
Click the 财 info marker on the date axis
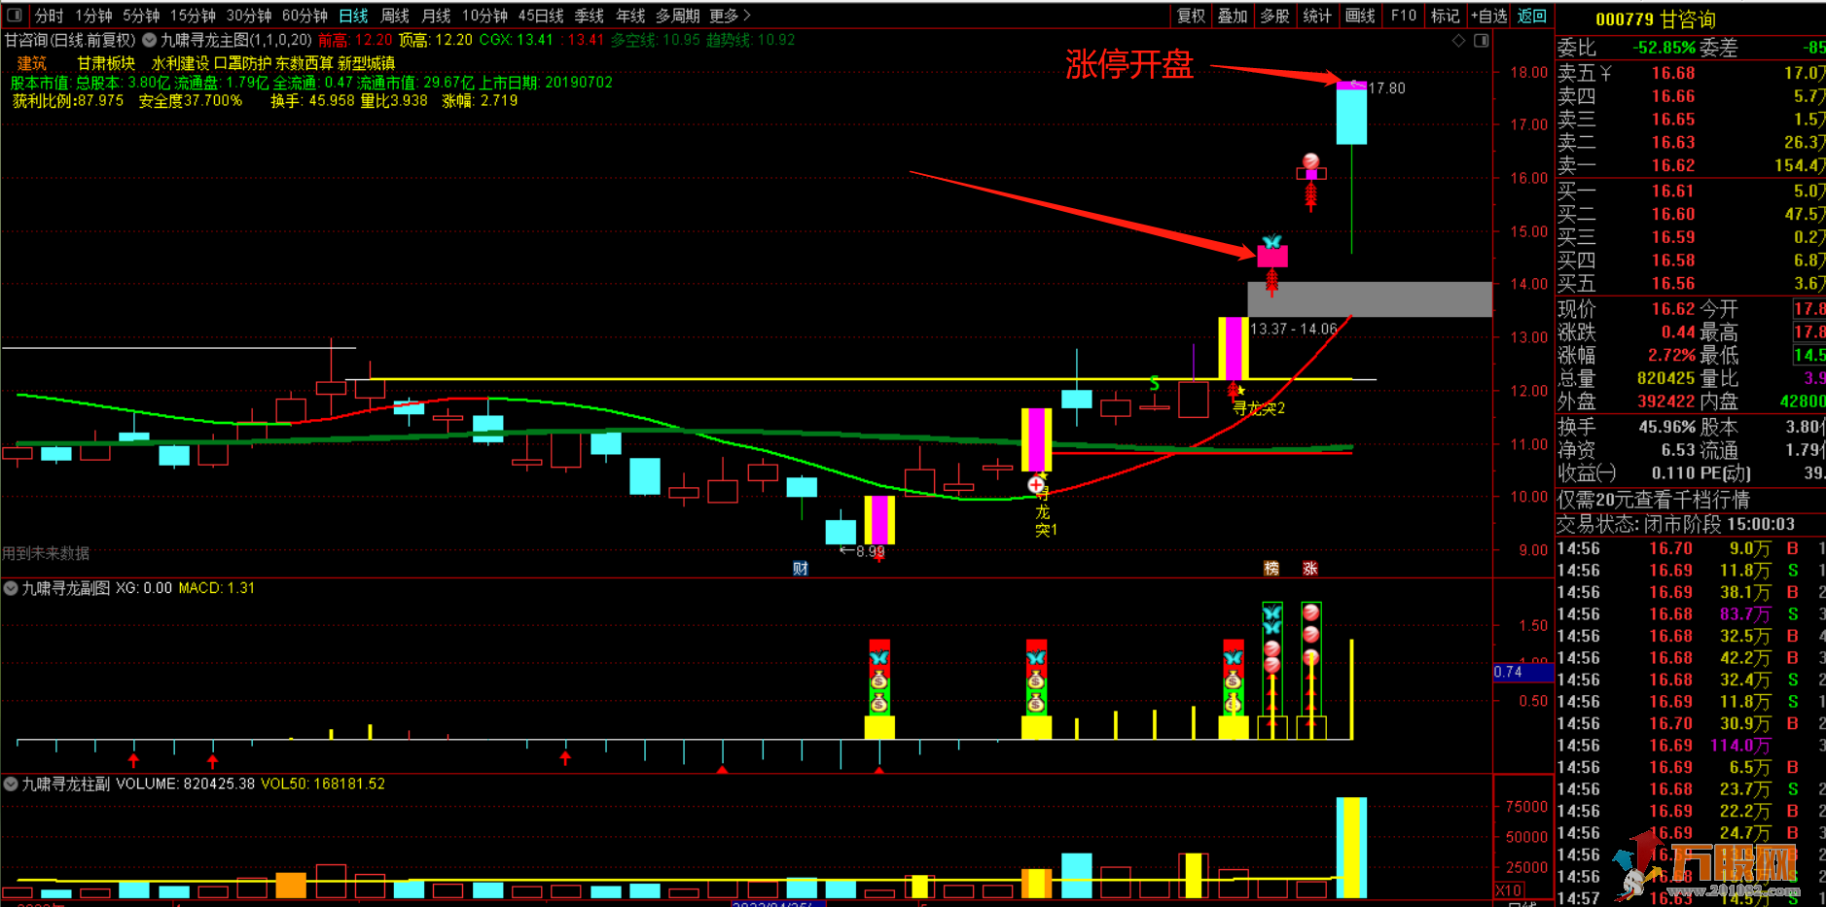click(x=801, y=569)
